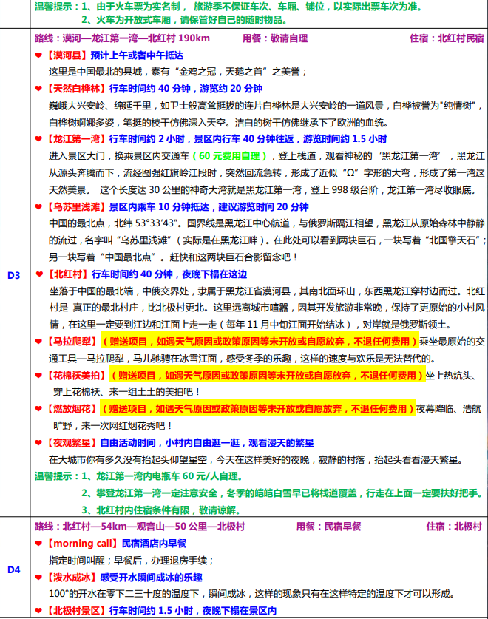Click the heart icon beside 【马拉爬犁】

pyautogui.click(x=39, y=342)
